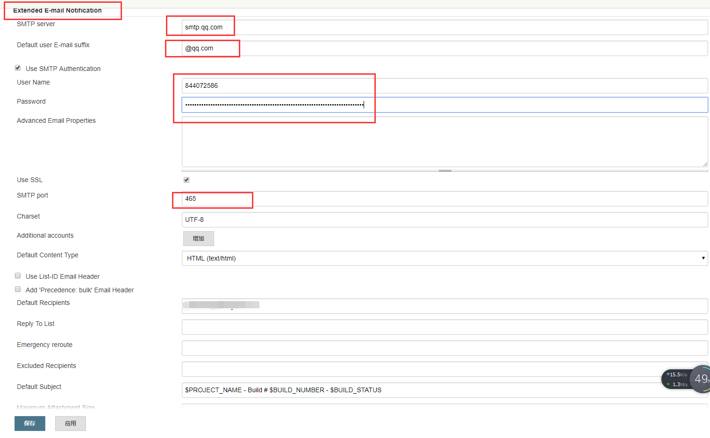Enable Use List-ID Email Header checkbox
The width and height of the screenshot is (710, 438).
[18, 276]
